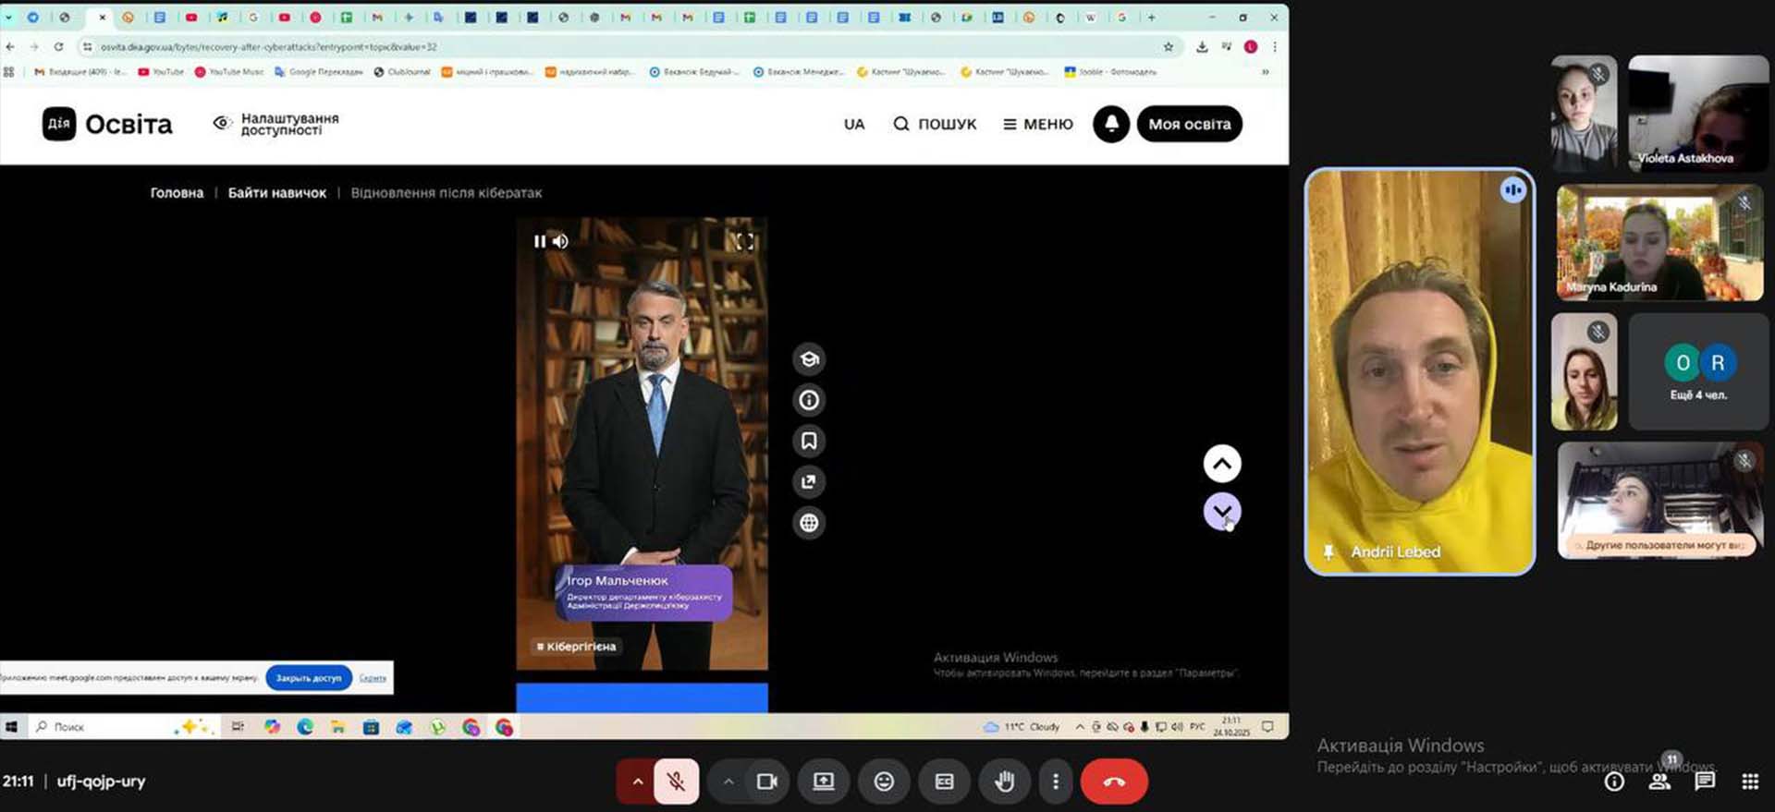Expand audio settings arrow beside microphone

[x=637, y=782]
